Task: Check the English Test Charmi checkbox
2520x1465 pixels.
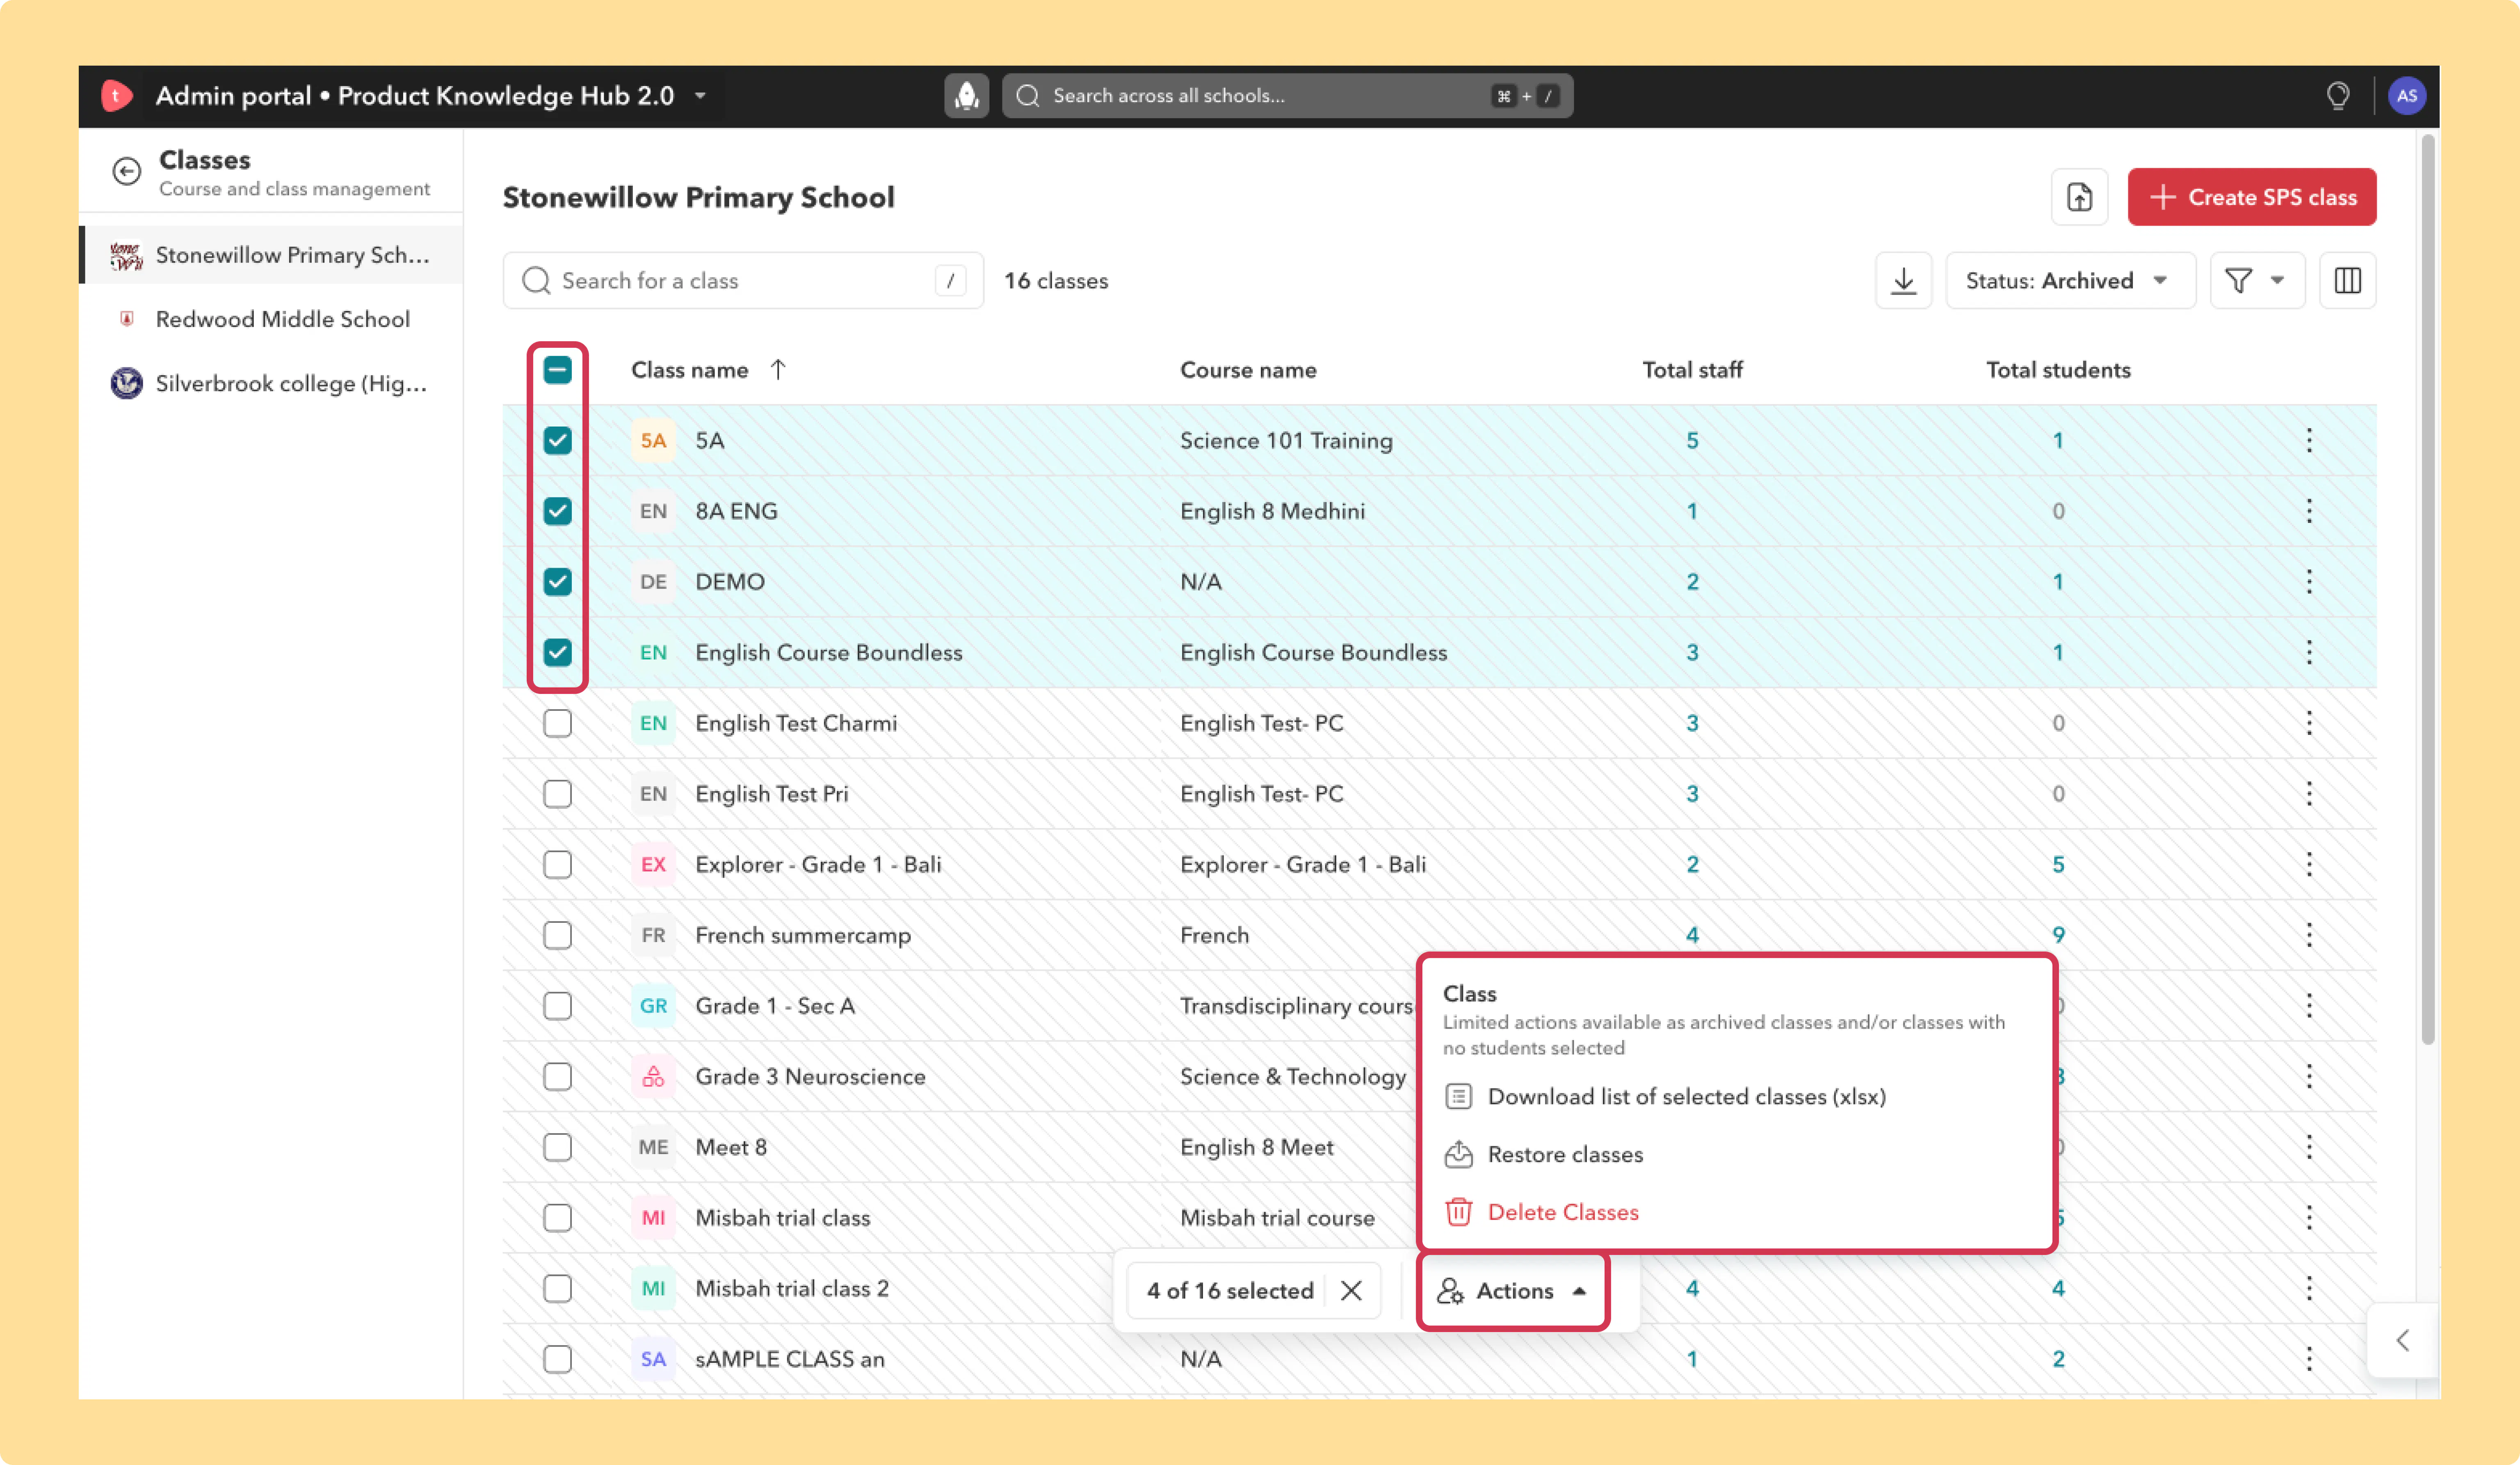Action: (558, 723)
